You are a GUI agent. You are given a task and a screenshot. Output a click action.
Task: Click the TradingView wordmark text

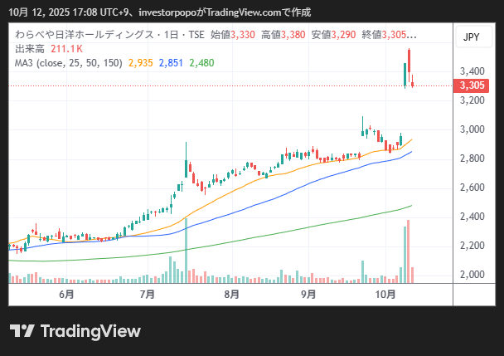click(92, 331)
